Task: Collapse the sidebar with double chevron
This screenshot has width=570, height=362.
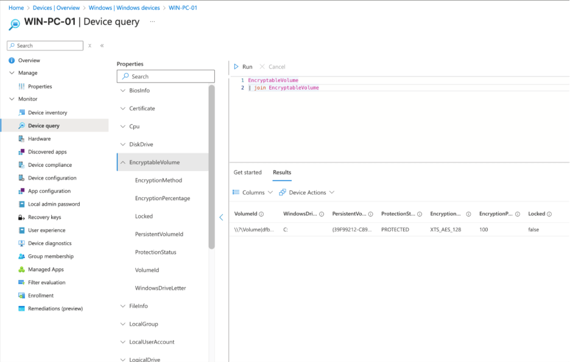Action: tap(102, 46)
